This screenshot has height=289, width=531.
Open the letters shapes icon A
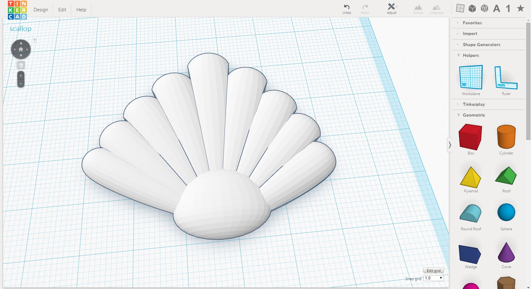[x=497, y=9]
